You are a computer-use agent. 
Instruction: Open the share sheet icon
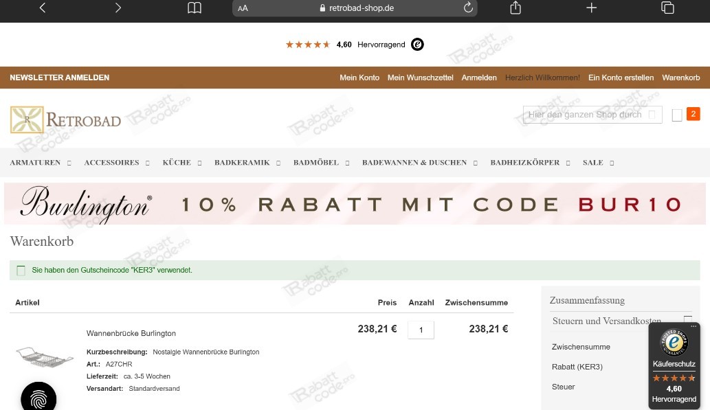pos(515,8)
